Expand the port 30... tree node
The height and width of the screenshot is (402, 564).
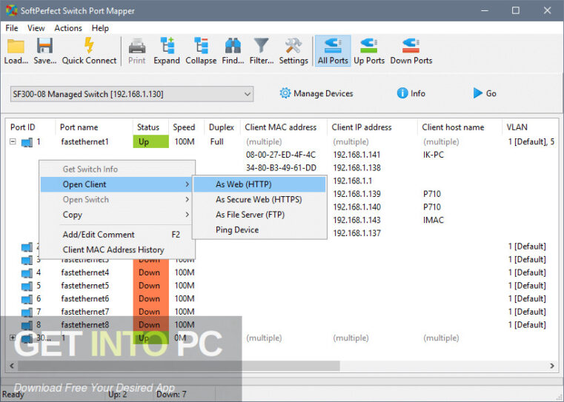coord(13,338)
